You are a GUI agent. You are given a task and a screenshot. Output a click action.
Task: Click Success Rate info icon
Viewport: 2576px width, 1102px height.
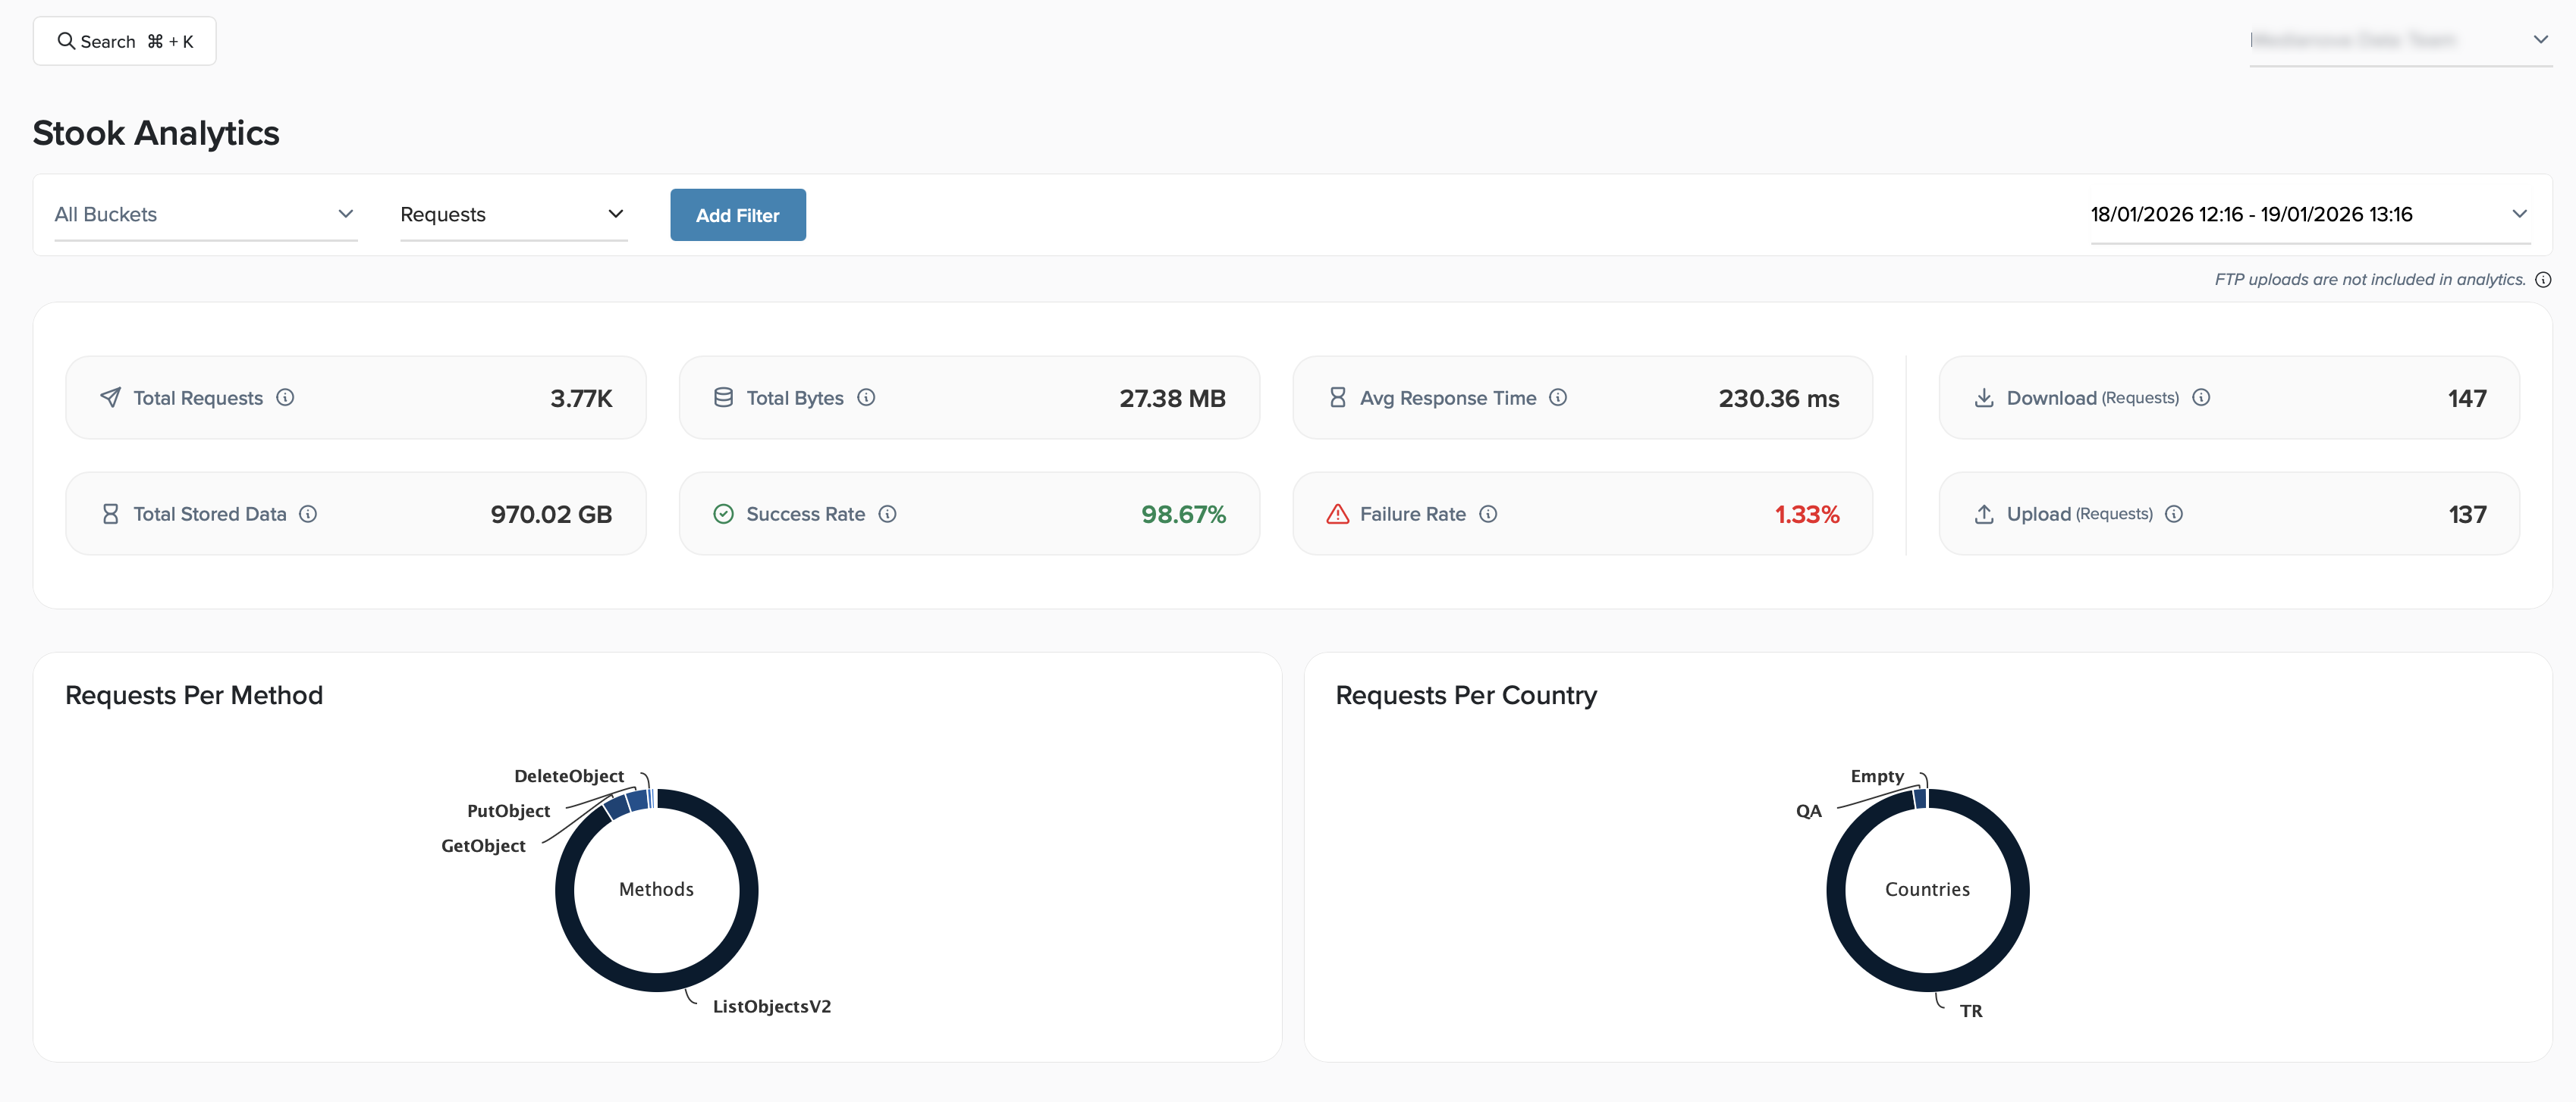point(887,514)
